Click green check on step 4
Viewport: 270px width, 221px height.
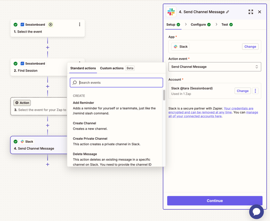15,142
